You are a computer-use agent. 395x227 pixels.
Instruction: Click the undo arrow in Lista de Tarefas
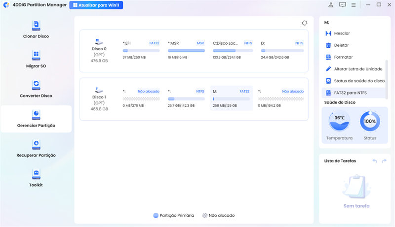coord(374,161)
